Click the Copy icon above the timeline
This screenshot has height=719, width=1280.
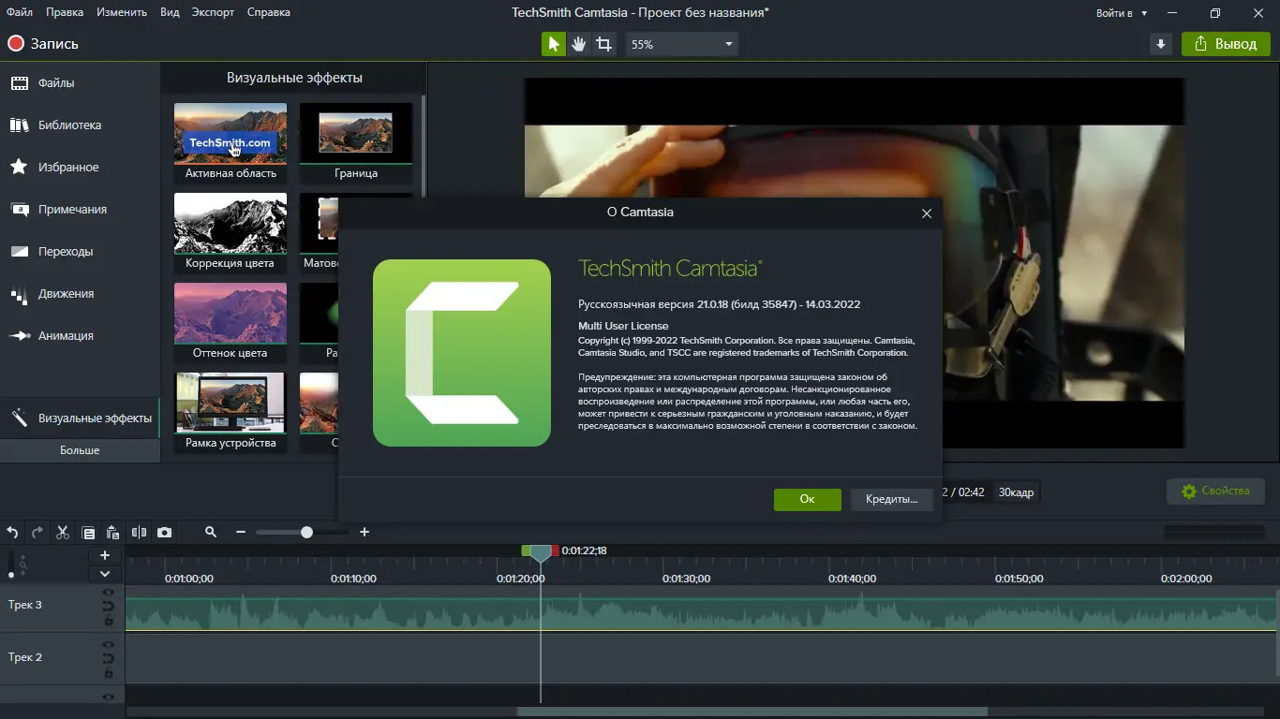tap(88, 532)
